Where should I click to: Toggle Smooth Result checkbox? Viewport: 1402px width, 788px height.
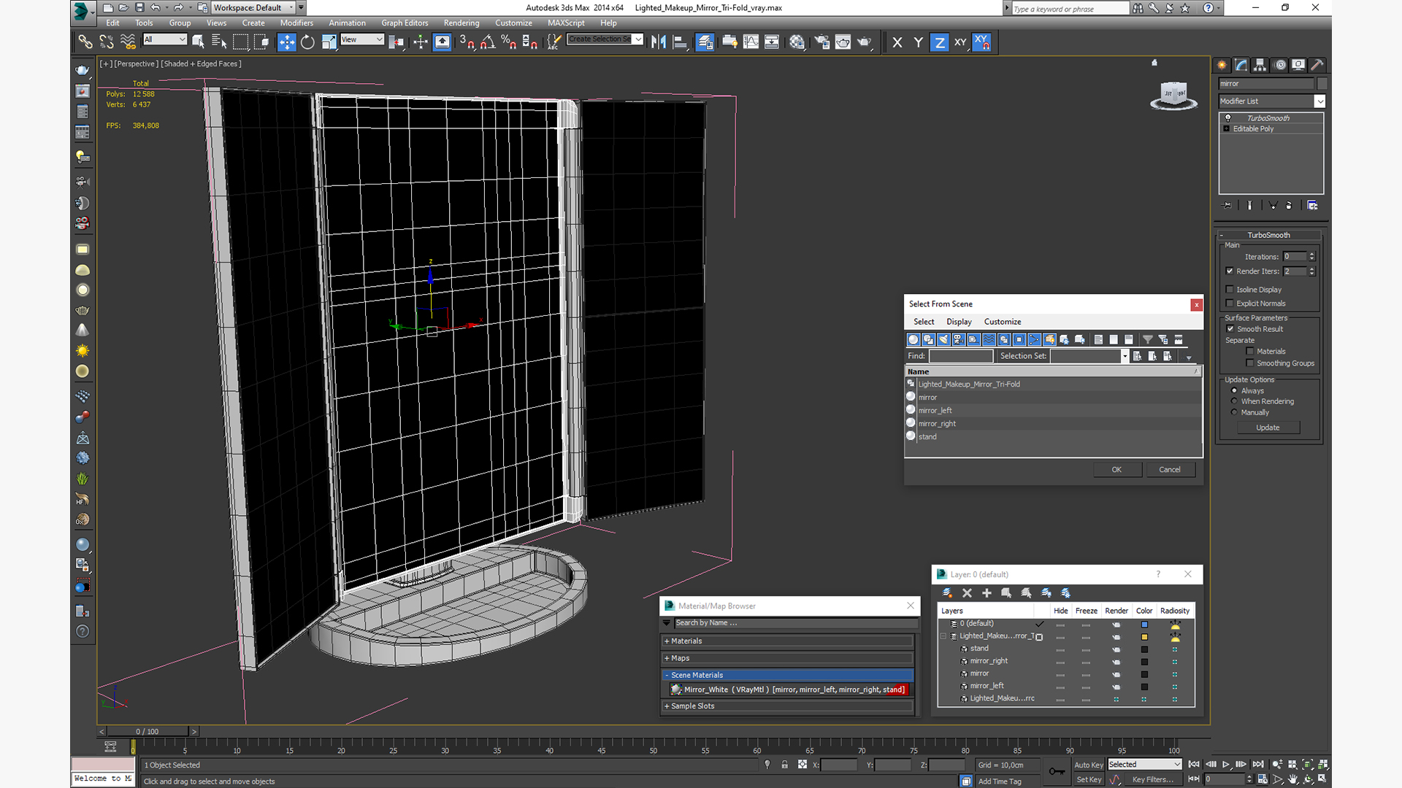coord(1230,329)
